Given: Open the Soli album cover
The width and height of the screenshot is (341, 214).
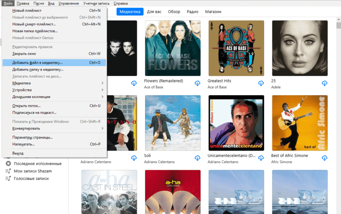Looking at the screenshot, I should 173,123.
